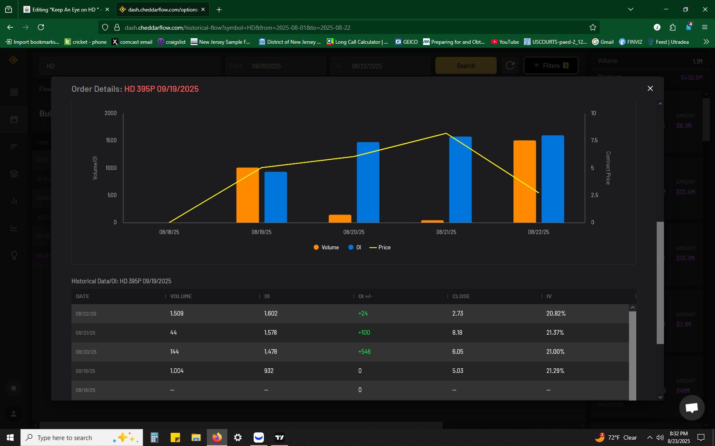Click the browser back arrow

click(10, 27)
